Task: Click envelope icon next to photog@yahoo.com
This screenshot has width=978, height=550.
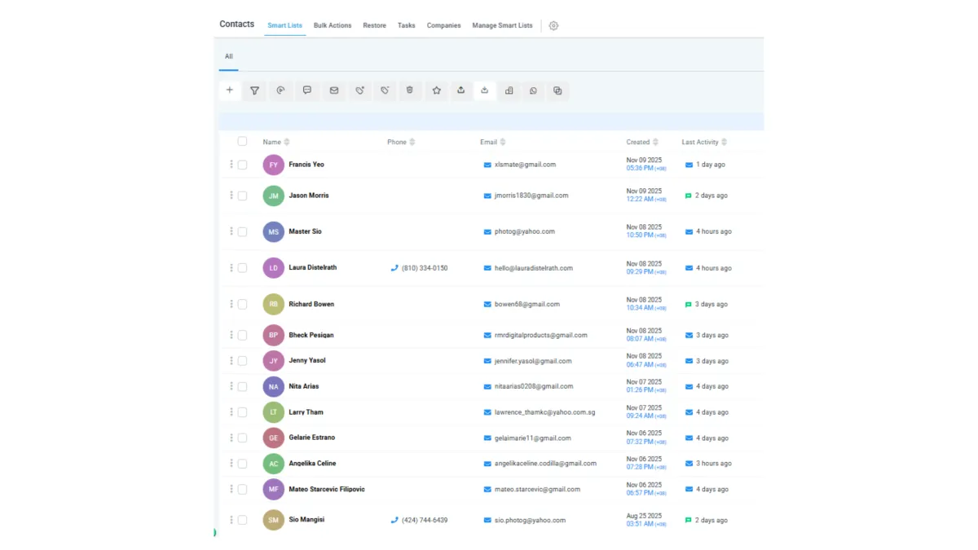Action: (487, 231)
